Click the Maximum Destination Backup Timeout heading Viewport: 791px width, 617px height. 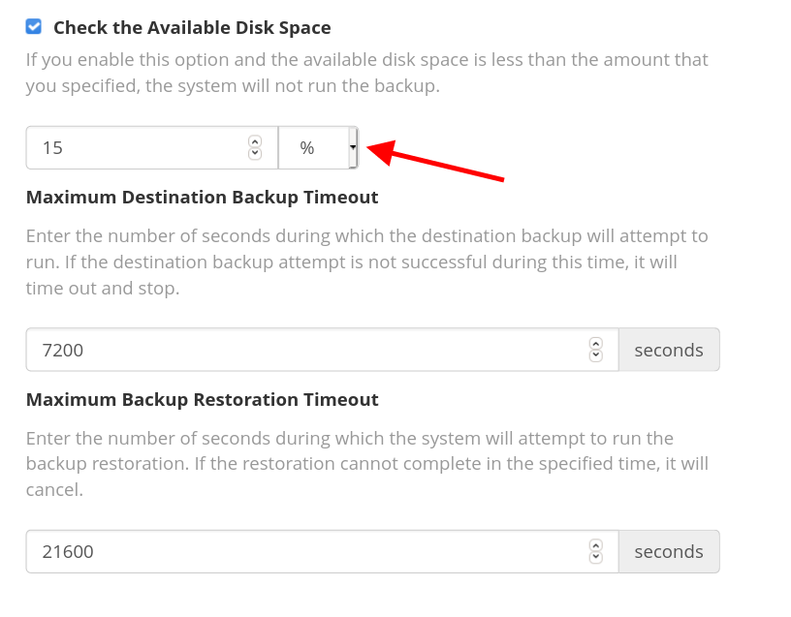(x=202, y=198)
